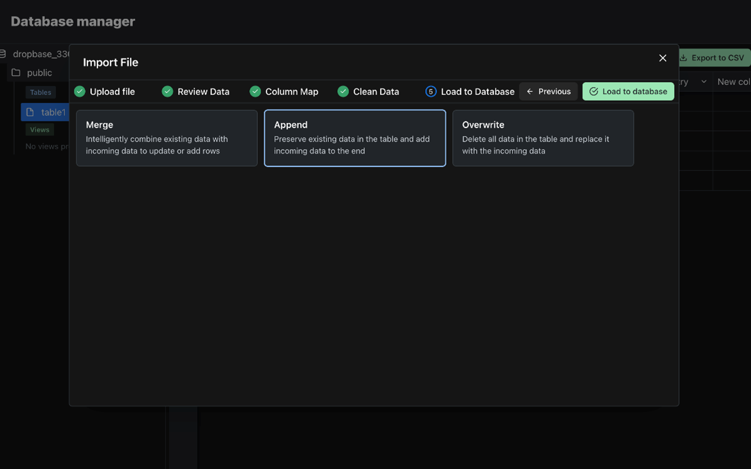
Task: Open the Review Data step
Action: click(x=203, y=92)
